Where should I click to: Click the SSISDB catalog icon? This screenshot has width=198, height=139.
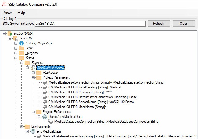[x=16, y=38]
